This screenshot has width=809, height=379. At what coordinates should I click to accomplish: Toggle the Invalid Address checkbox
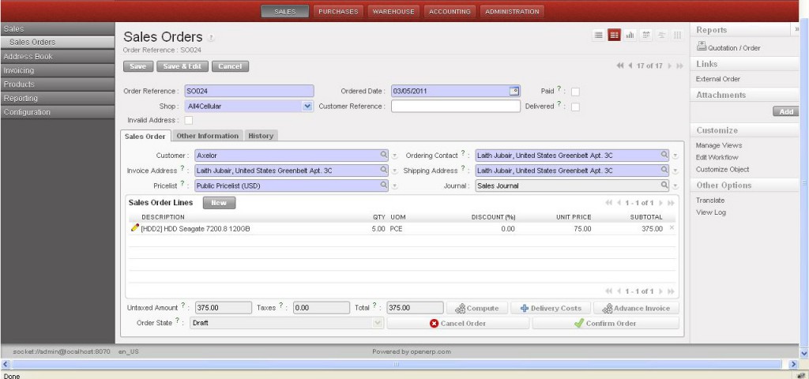(x=189, y=120)
